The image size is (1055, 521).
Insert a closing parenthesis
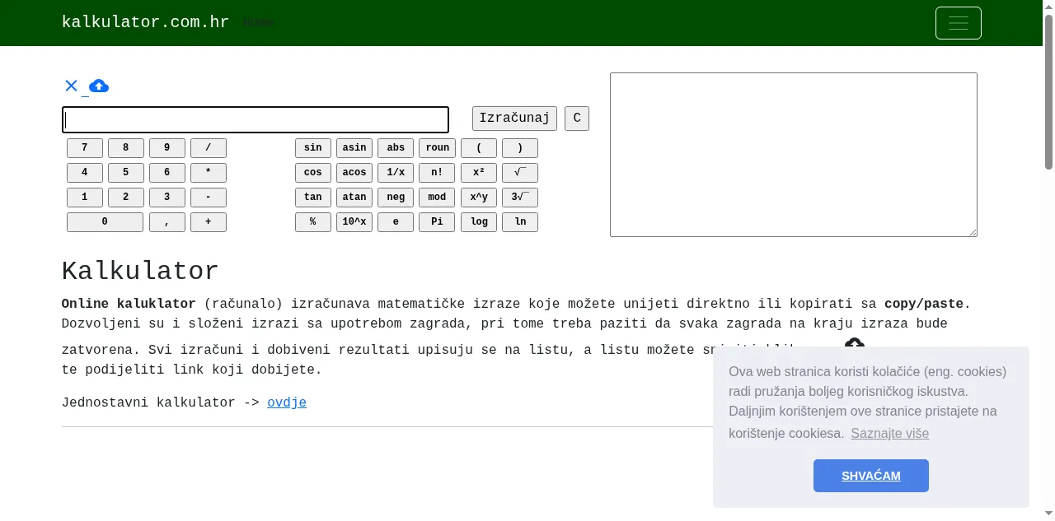point(520,148)
